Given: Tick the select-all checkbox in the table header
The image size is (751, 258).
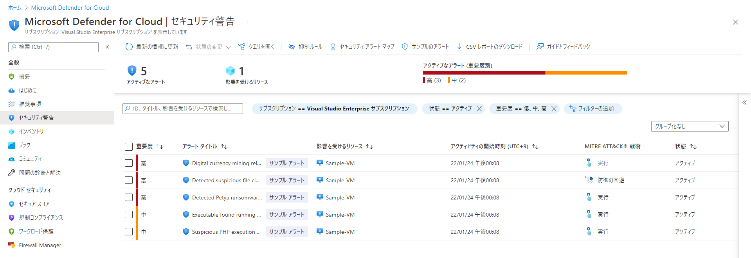Looking at the screenshot, I should point(129,147).
